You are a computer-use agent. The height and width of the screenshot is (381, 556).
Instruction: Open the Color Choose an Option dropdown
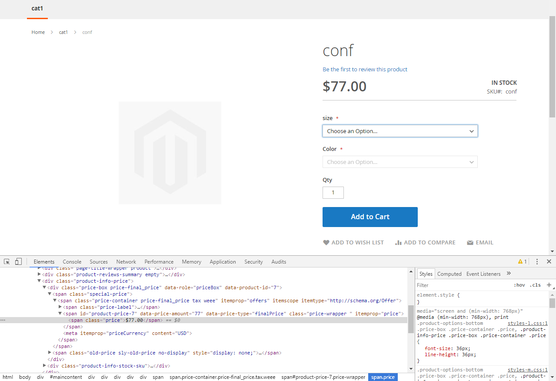pos(400,162)
